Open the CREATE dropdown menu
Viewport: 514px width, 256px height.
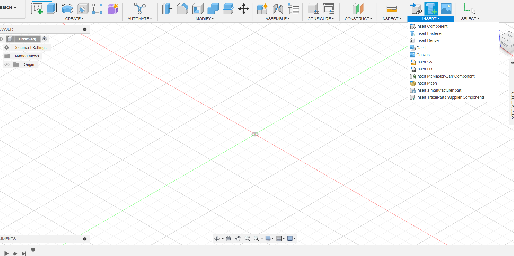tap(74, 19)
